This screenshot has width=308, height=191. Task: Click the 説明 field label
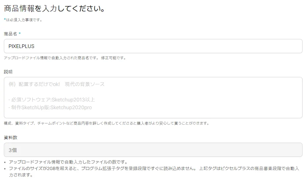(8, 72)
